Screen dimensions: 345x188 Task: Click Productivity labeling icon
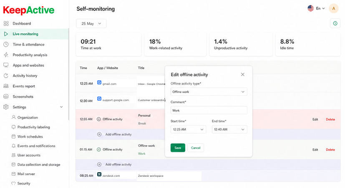14,127
